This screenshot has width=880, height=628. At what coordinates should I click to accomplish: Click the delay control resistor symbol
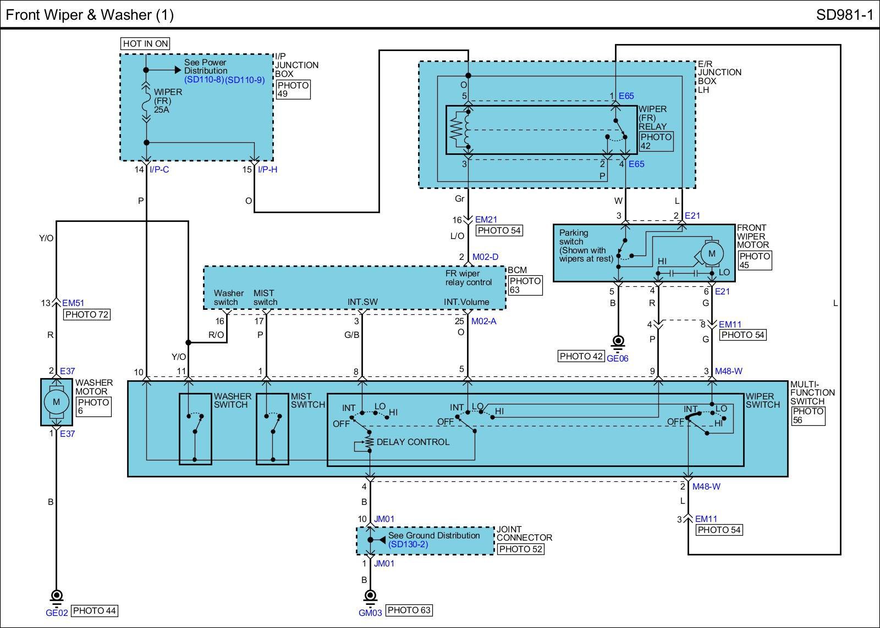click(x=370, y=441)
